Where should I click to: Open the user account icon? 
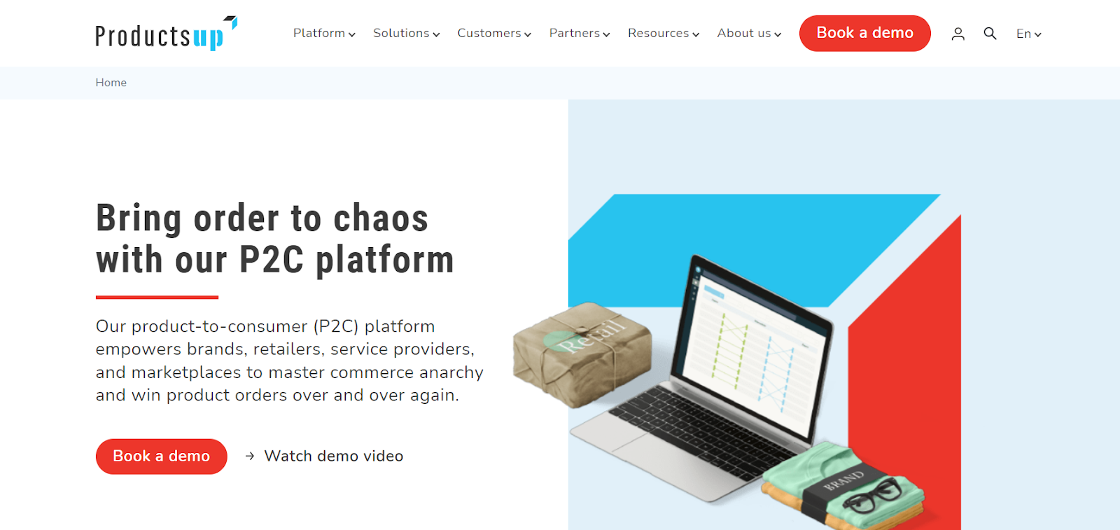coord(958,34)
